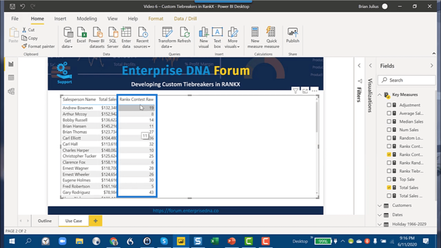The image size is (441, 248).
Task: Uncheck the Total Sales checkbox
Action: coord(389,187)
